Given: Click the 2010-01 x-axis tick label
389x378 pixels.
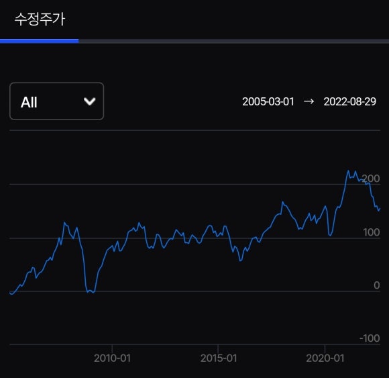Looking at the screenshot, I should (x=112, y=358).
